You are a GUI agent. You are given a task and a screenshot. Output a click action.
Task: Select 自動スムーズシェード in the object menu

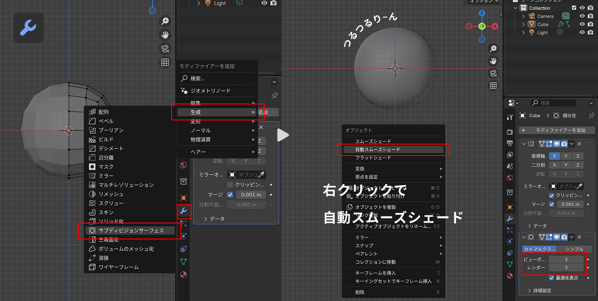(x=393, y=150)
